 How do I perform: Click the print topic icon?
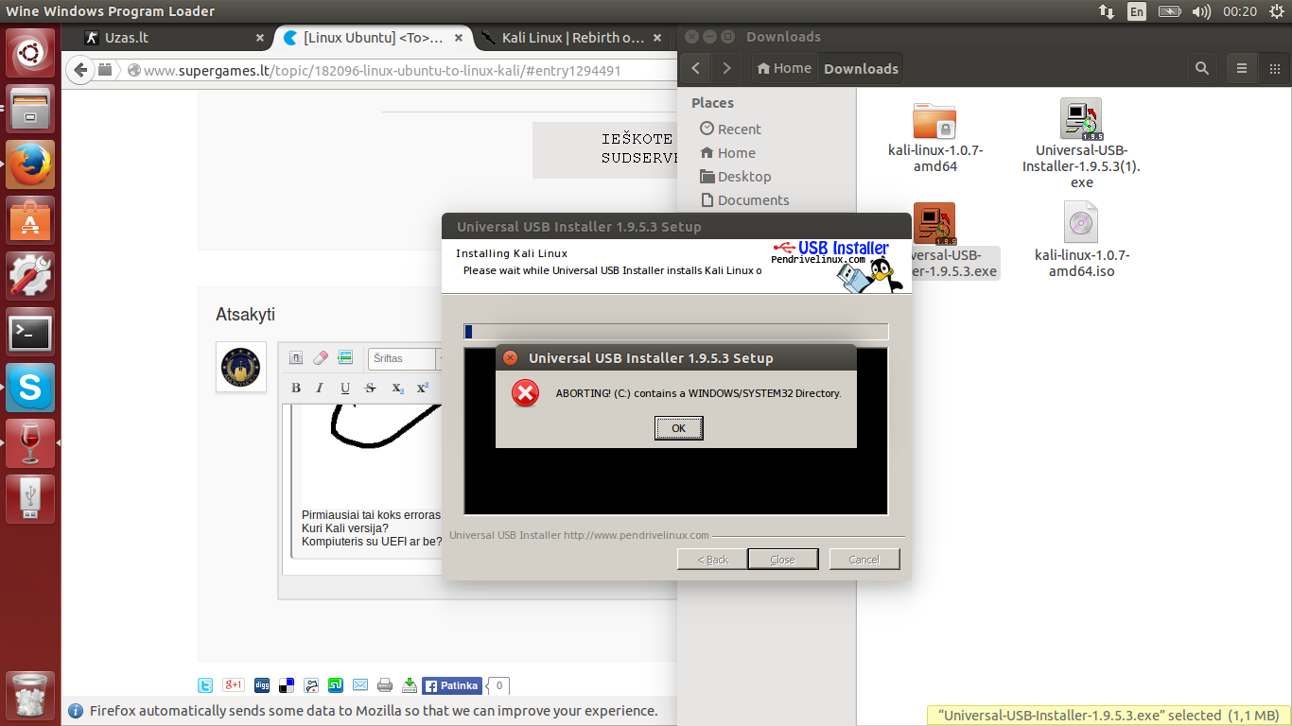385,685
